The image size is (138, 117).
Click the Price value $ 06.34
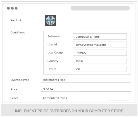(48, 89)
